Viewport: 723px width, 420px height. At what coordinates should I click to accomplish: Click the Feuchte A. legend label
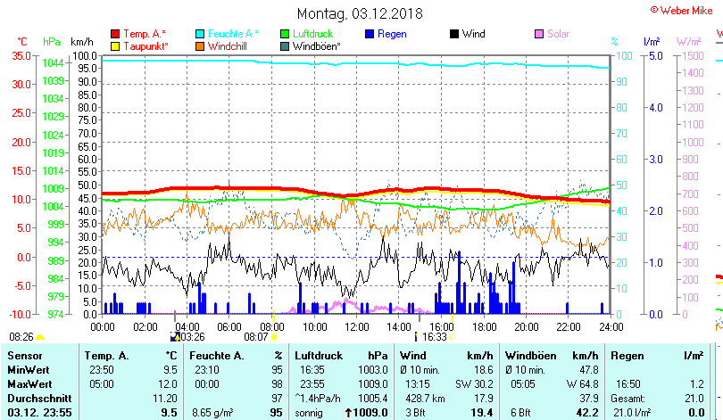233,34
